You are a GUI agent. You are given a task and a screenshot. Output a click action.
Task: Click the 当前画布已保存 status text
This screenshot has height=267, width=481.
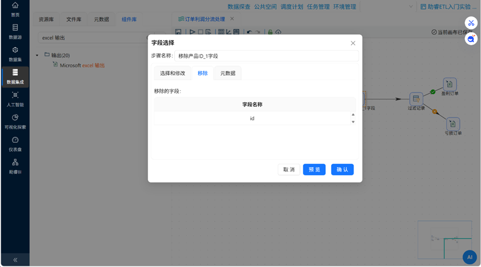point(452,32)
